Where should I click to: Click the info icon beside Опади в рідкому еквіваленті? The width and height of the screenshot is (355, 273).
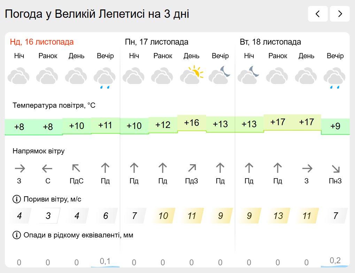click(x=16, y=235)
